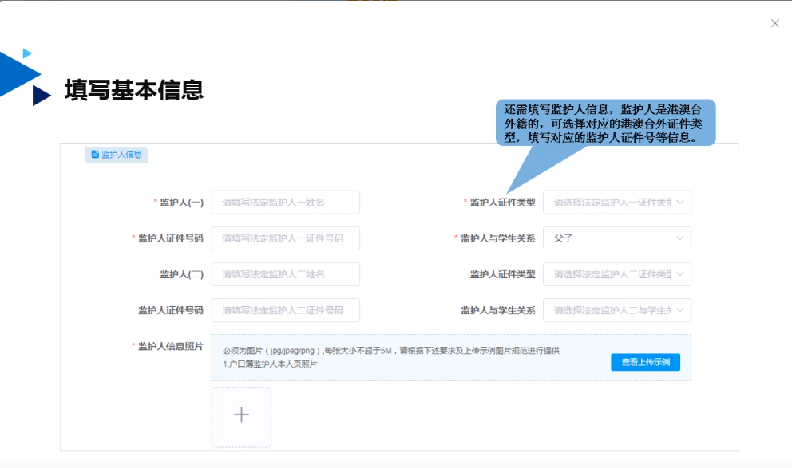Open the 父子 relationship dropdown
The width and height of the screenshot is (792, 468).
pos(612,238)
